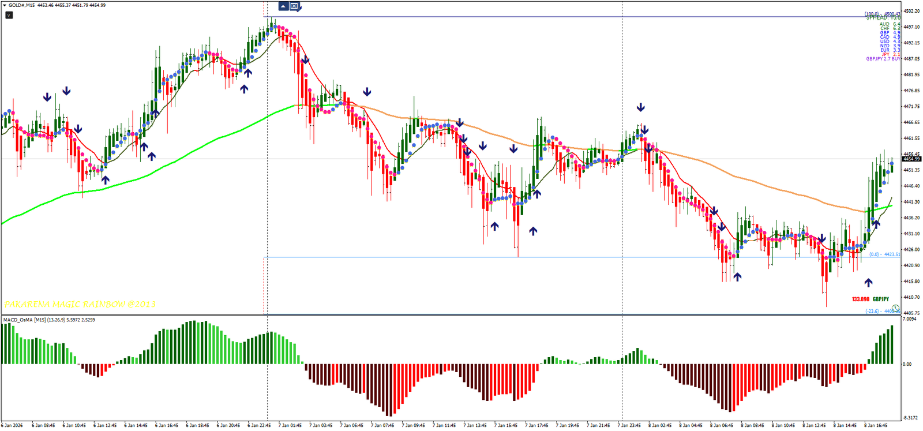Image resolution: width=923 pixels, height=431 pixels.
Task: Click the blue up-triangle panel button
Action: [283, 6]
